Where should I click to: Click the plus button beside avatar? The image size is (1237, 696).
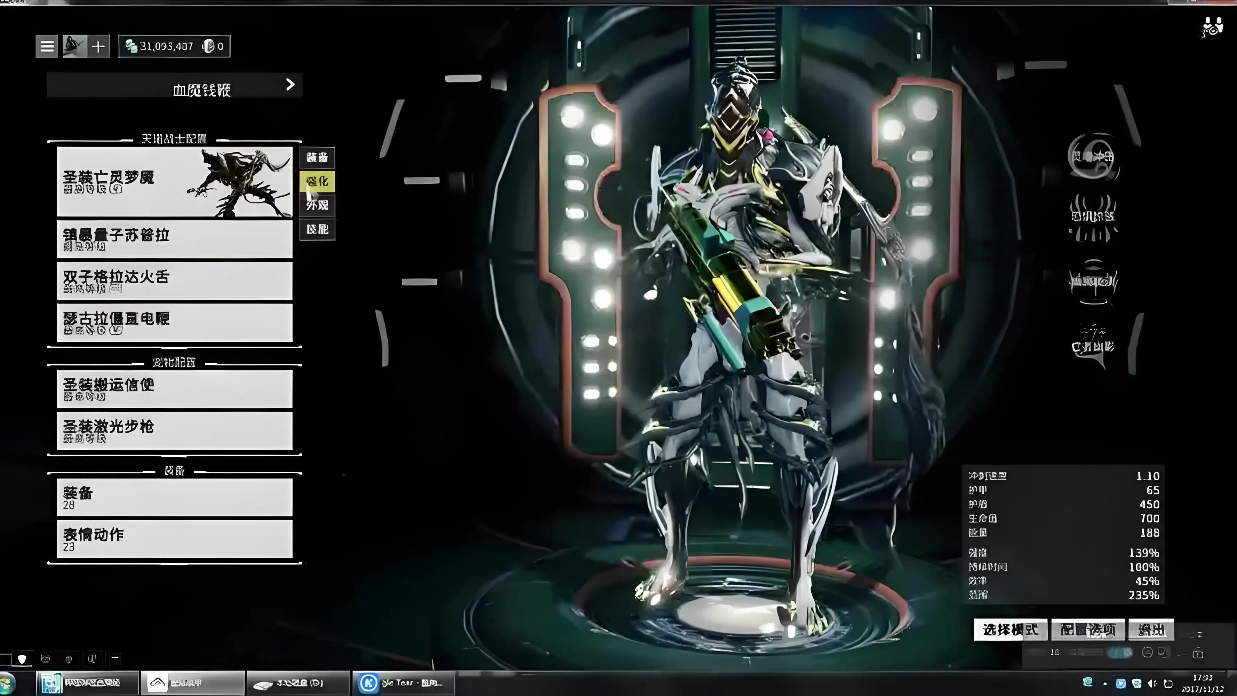[98, 47]
